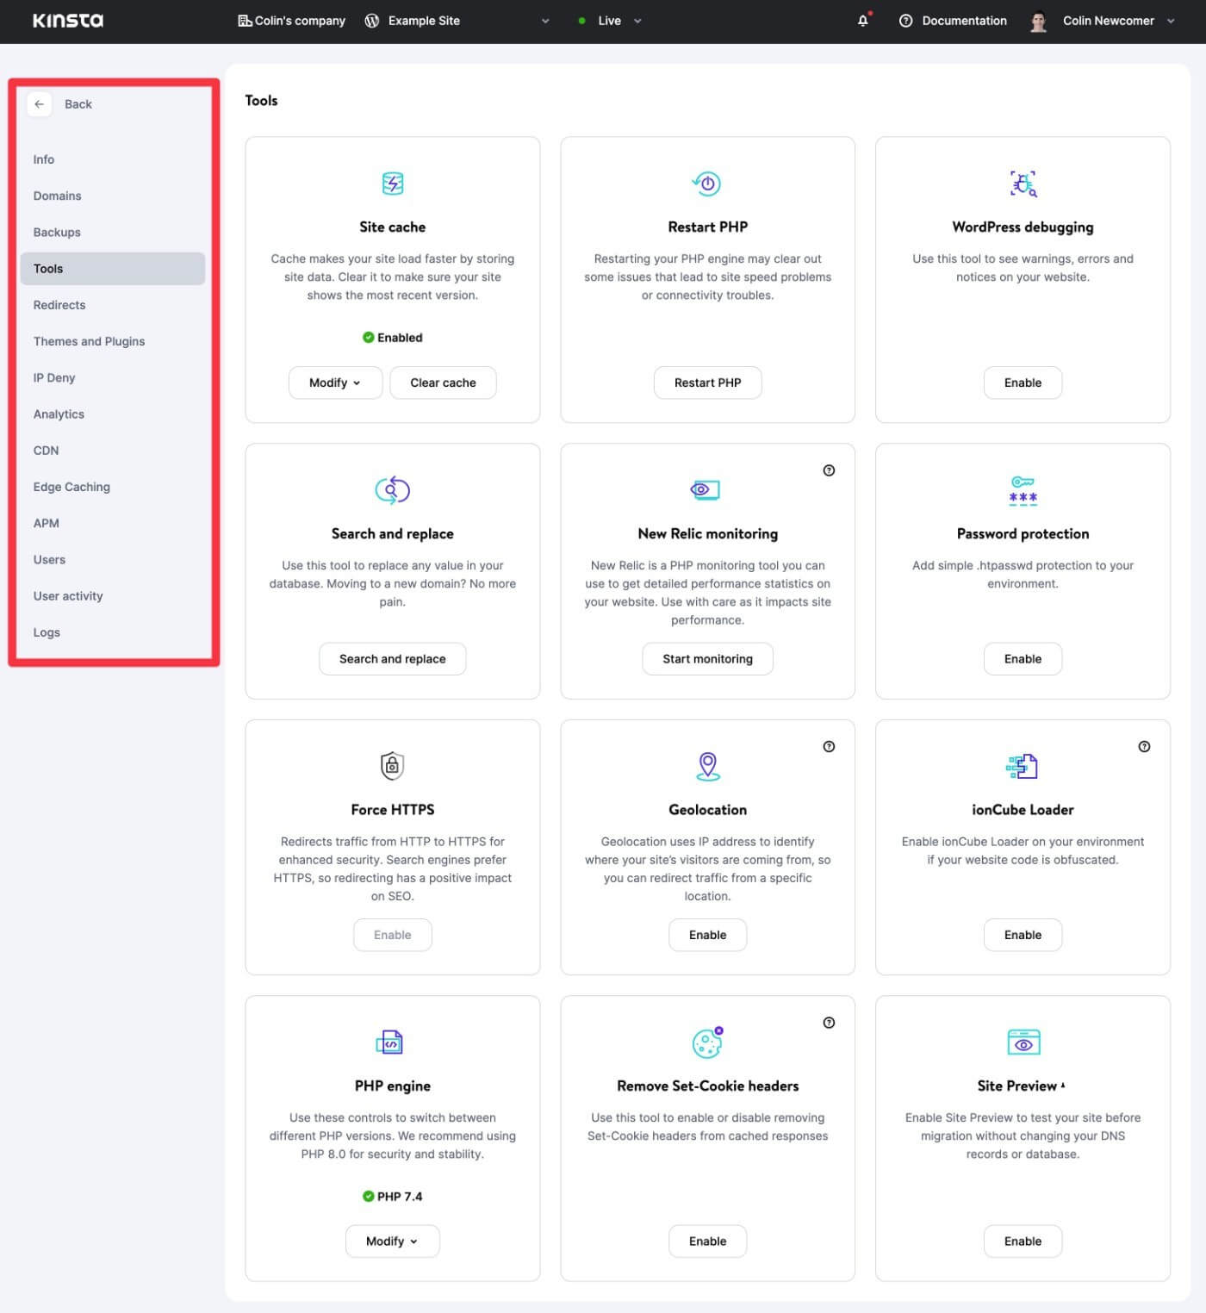Select Tools in the sidebar

(113, 269)
